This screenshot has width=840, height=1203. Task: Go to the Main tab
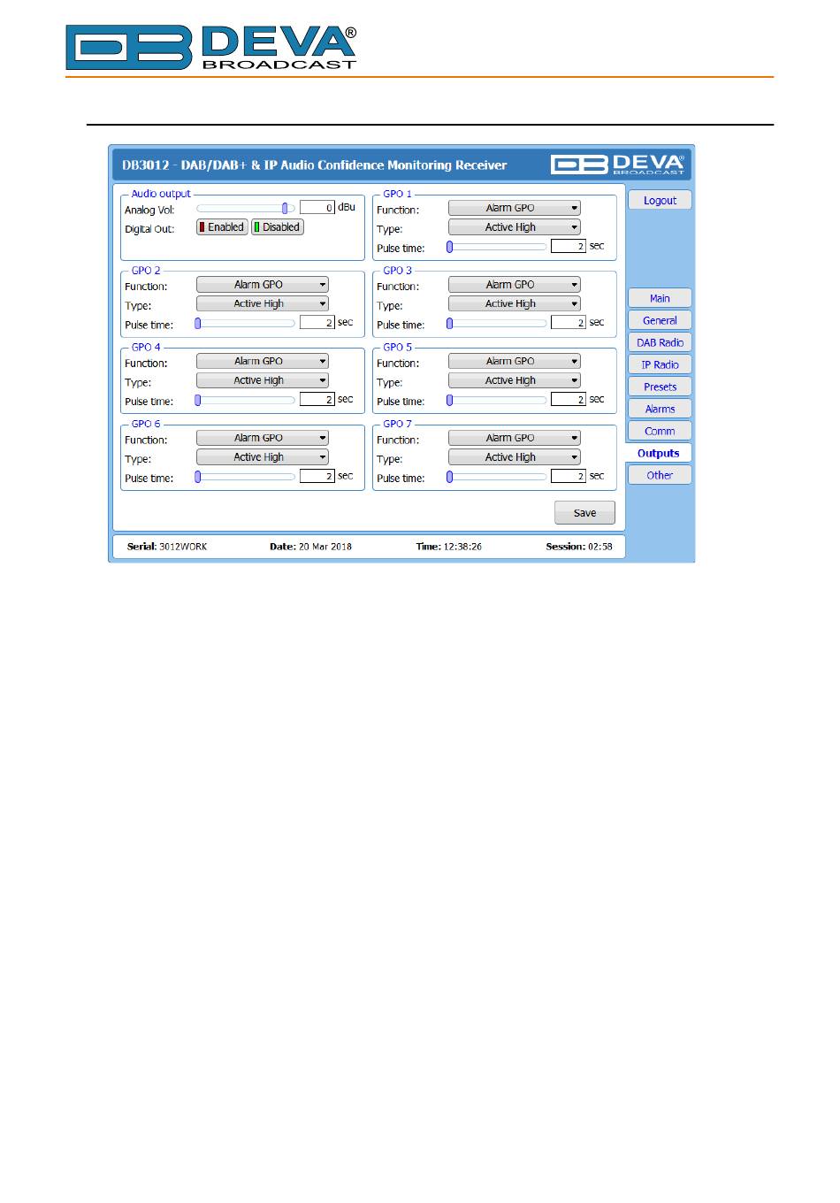tap(660, 298)
